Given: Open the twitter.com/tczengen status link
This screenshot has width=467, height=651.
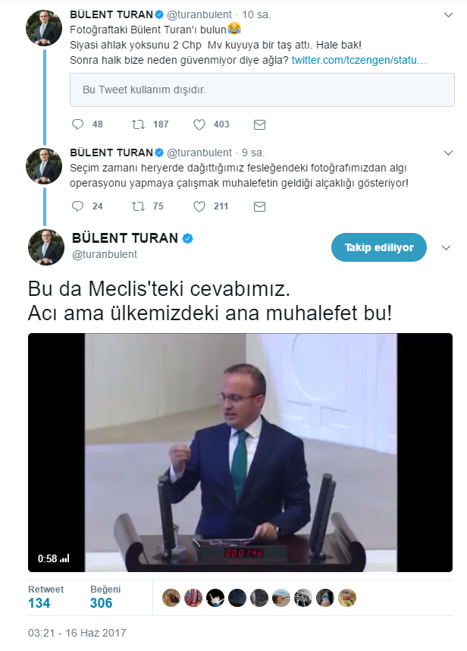Looking at the screenshot, I should point(359,59).
